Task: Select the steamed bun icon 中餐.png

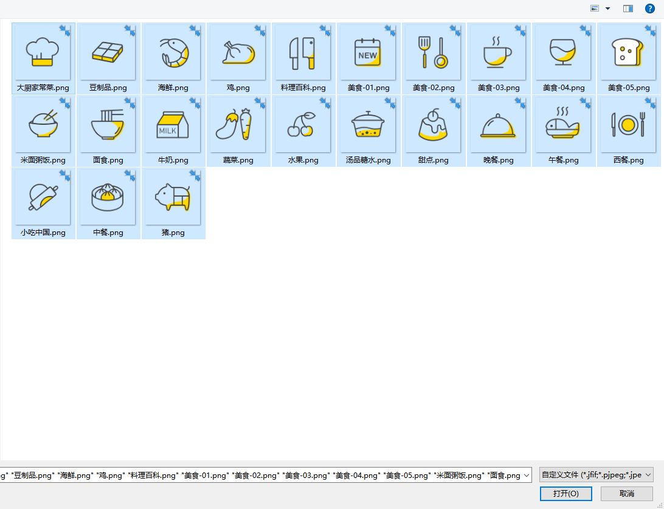Action: click(108, 198)
